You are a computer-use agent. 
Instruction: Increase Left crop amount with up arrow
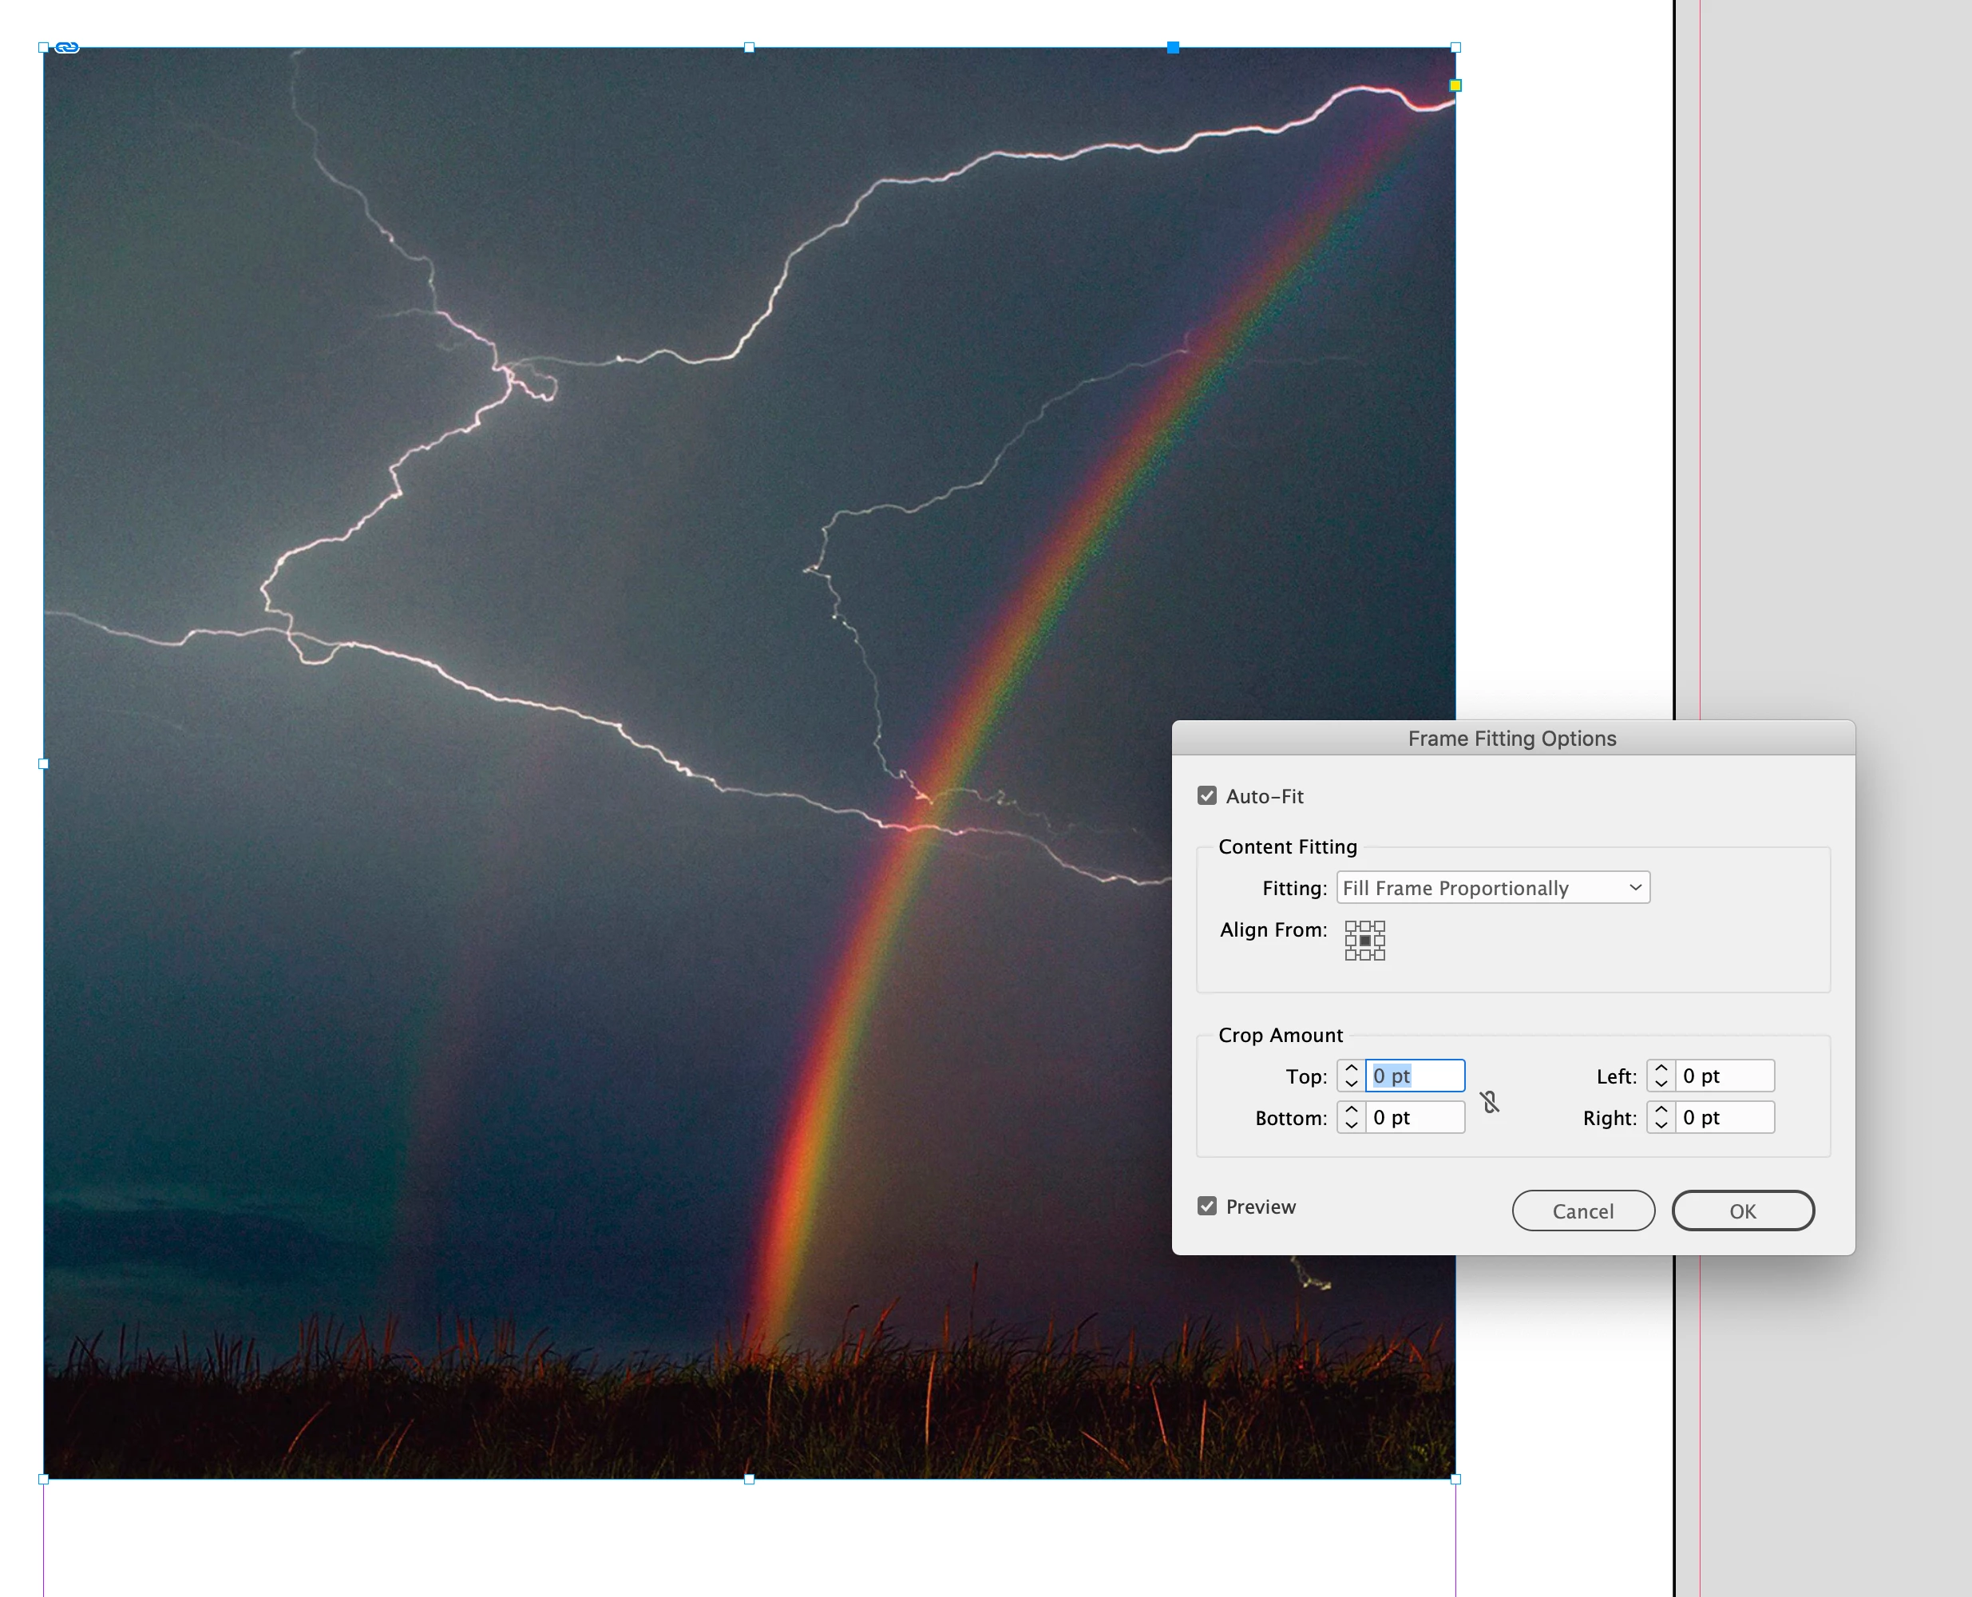(1660, 1069)
